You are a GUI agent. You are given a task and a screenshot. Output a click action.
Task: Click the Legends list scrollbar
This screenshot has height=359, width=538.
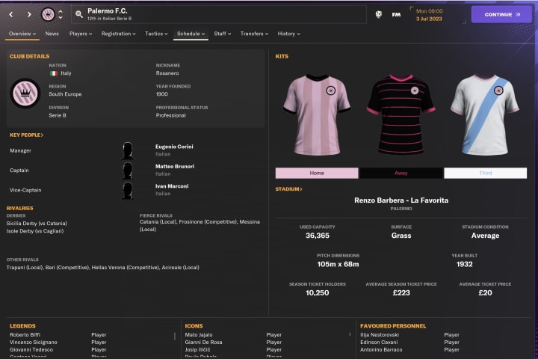175,336
